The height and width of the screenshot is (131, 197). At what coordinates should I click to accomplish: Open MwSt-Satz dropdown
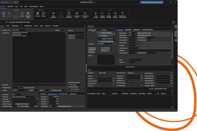(x=24, y=97)
